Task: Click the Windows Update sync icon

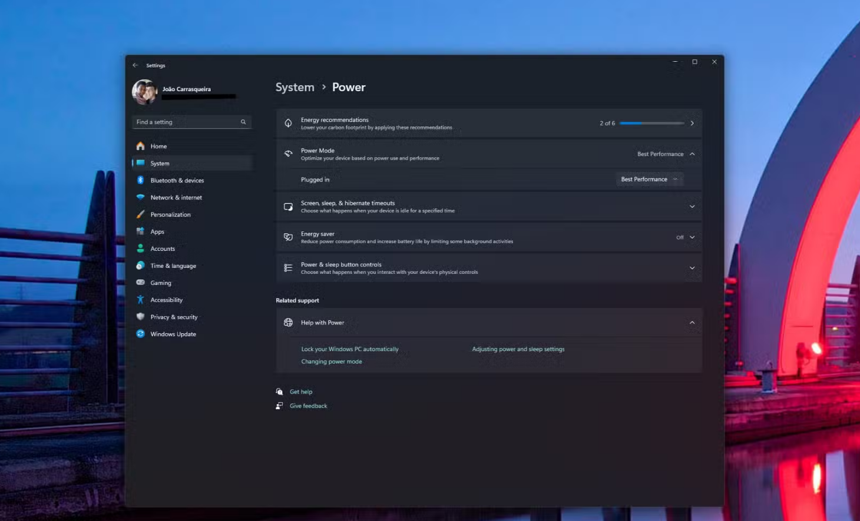Action: click(140, 334)
